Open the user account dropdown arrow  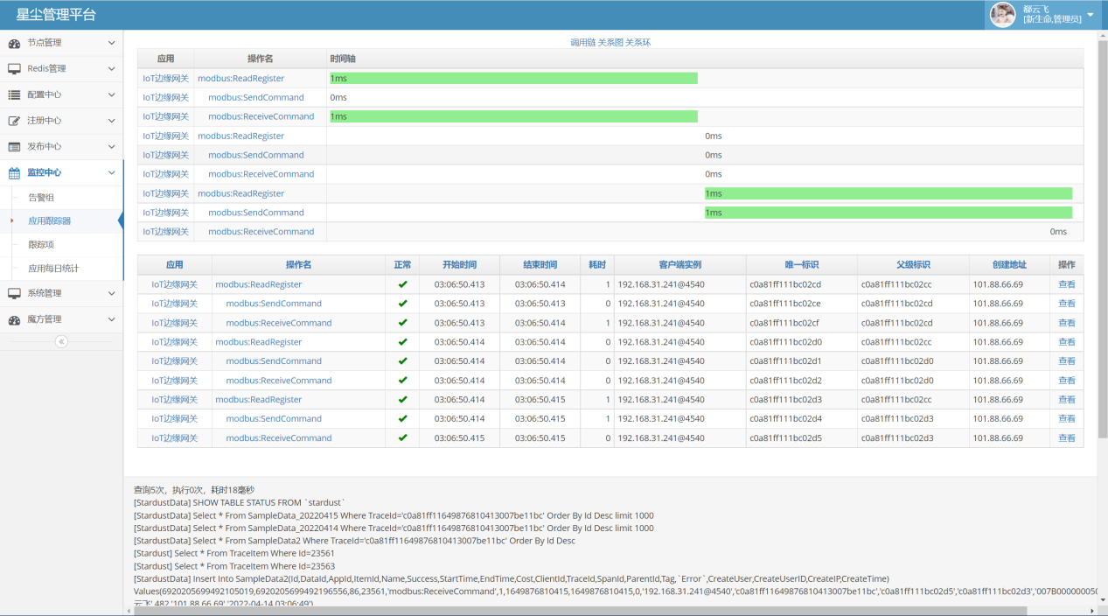coord(1091,15)
